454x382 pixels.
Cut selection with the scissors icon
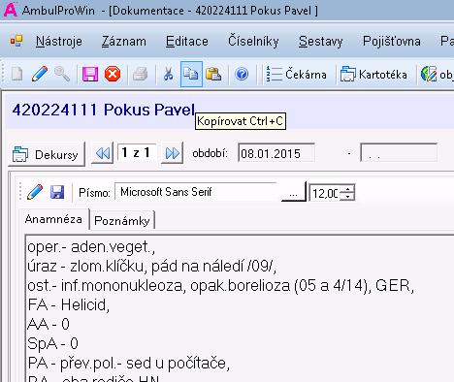(168, 74)
